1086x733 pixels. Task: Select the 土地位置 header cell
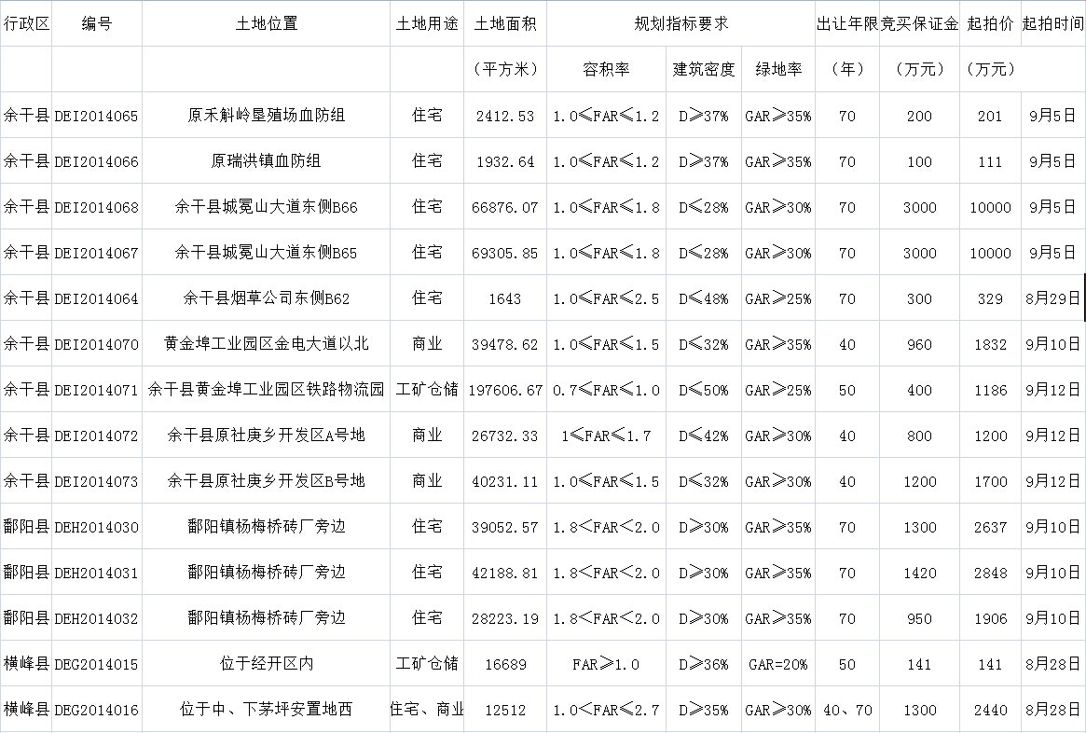266,23
